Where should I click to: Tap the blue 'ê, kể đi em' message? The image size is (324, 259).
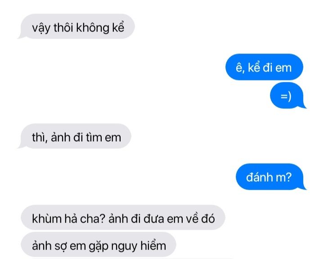tap(264, 67)
